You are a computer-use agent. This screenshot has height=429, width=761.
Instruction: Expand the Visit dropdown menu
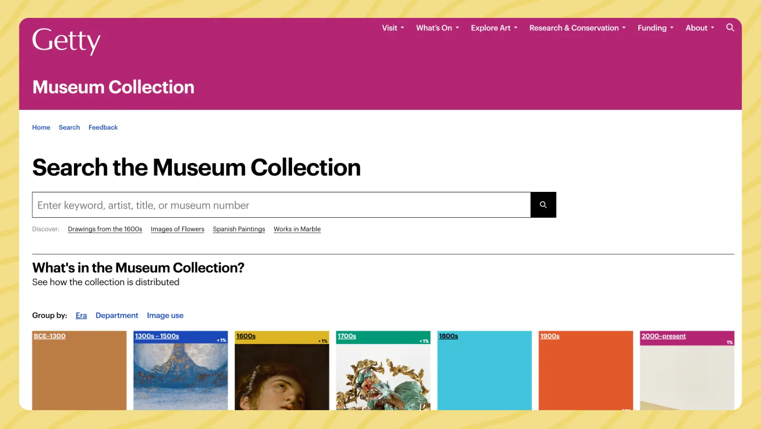393,28
